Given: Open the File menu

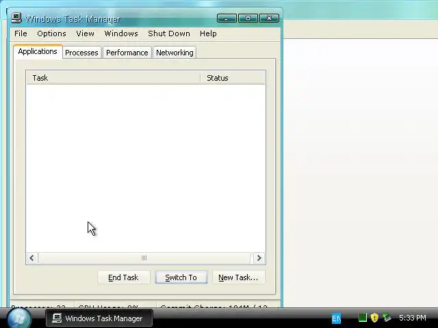Looking at the screenshot, I should pos(21,33).
